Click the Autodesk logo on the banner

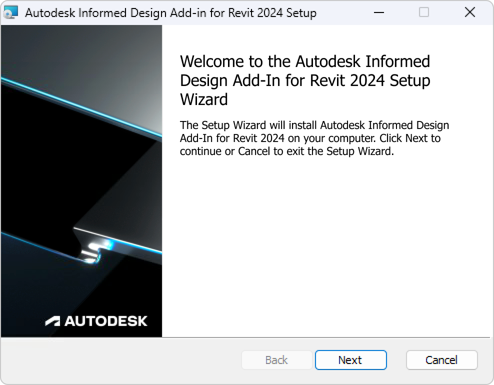tap(96, 321)
